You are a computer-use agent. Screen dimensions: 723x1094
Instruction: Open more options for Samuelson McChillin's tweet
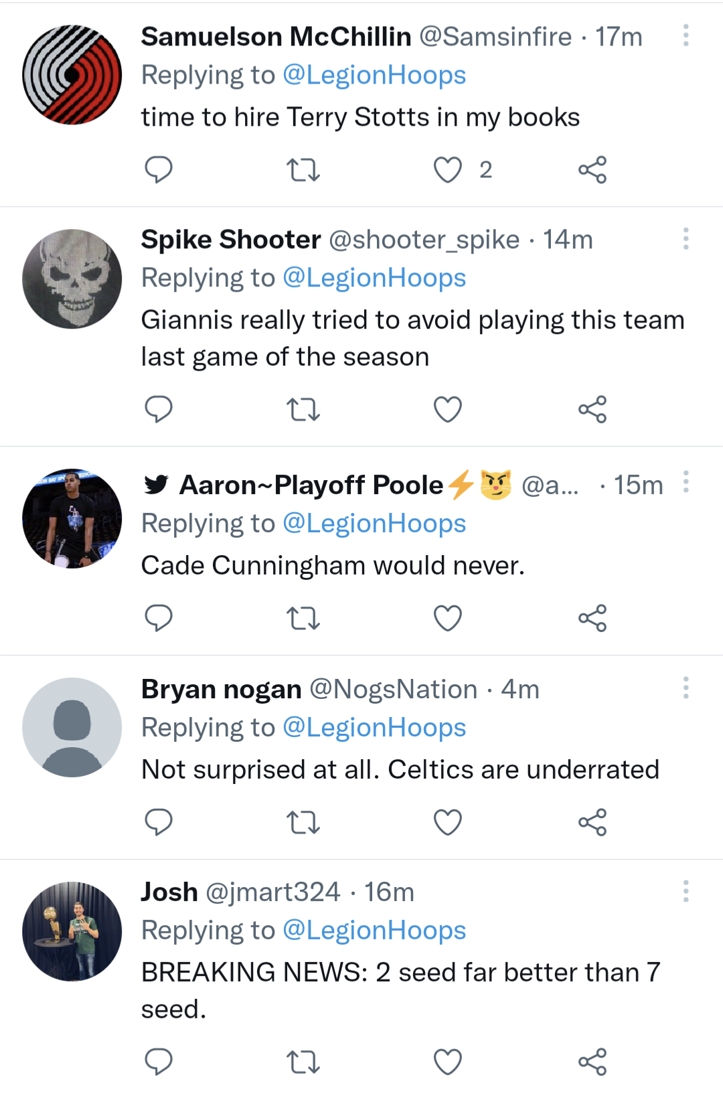(x=686, y=35)
